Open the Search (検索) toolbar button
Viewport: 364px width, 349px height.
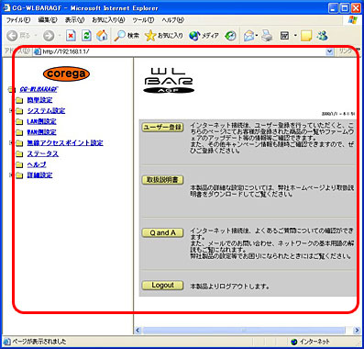[127, 36]
